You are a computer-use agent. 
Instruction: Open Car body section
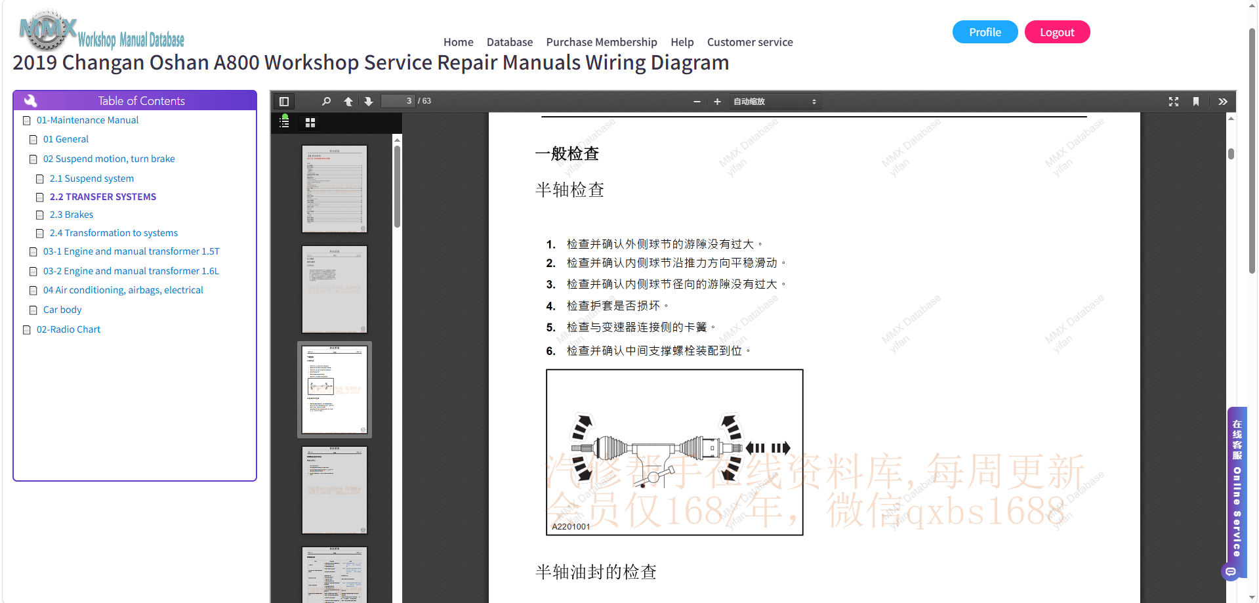62,310
